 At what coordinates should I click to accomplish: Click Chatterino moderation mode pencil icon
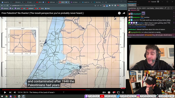[165, 8]
